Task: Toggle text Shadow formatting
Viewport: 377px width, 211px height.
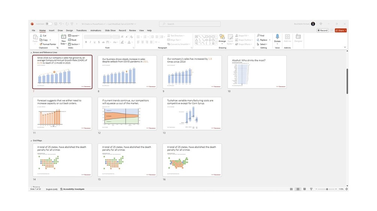Action: 99,42
